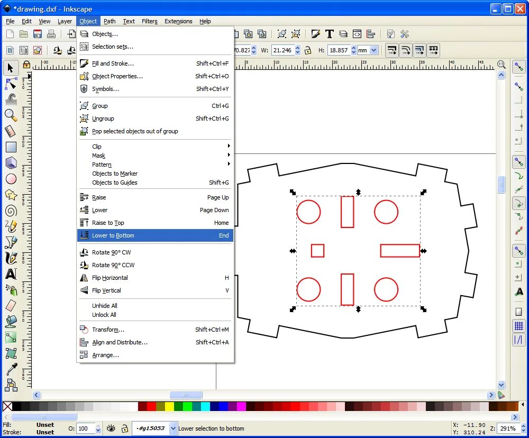Select the Star polygon tool
The image size is (529, 438).
pos(11,195)
